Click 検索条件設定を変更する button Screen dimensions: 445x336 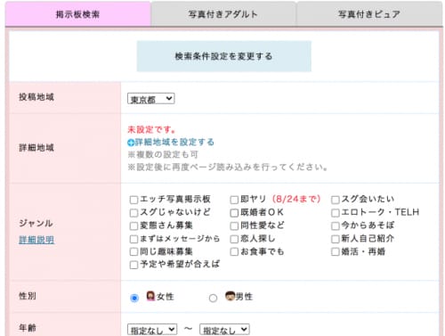(x=224, y=56)
